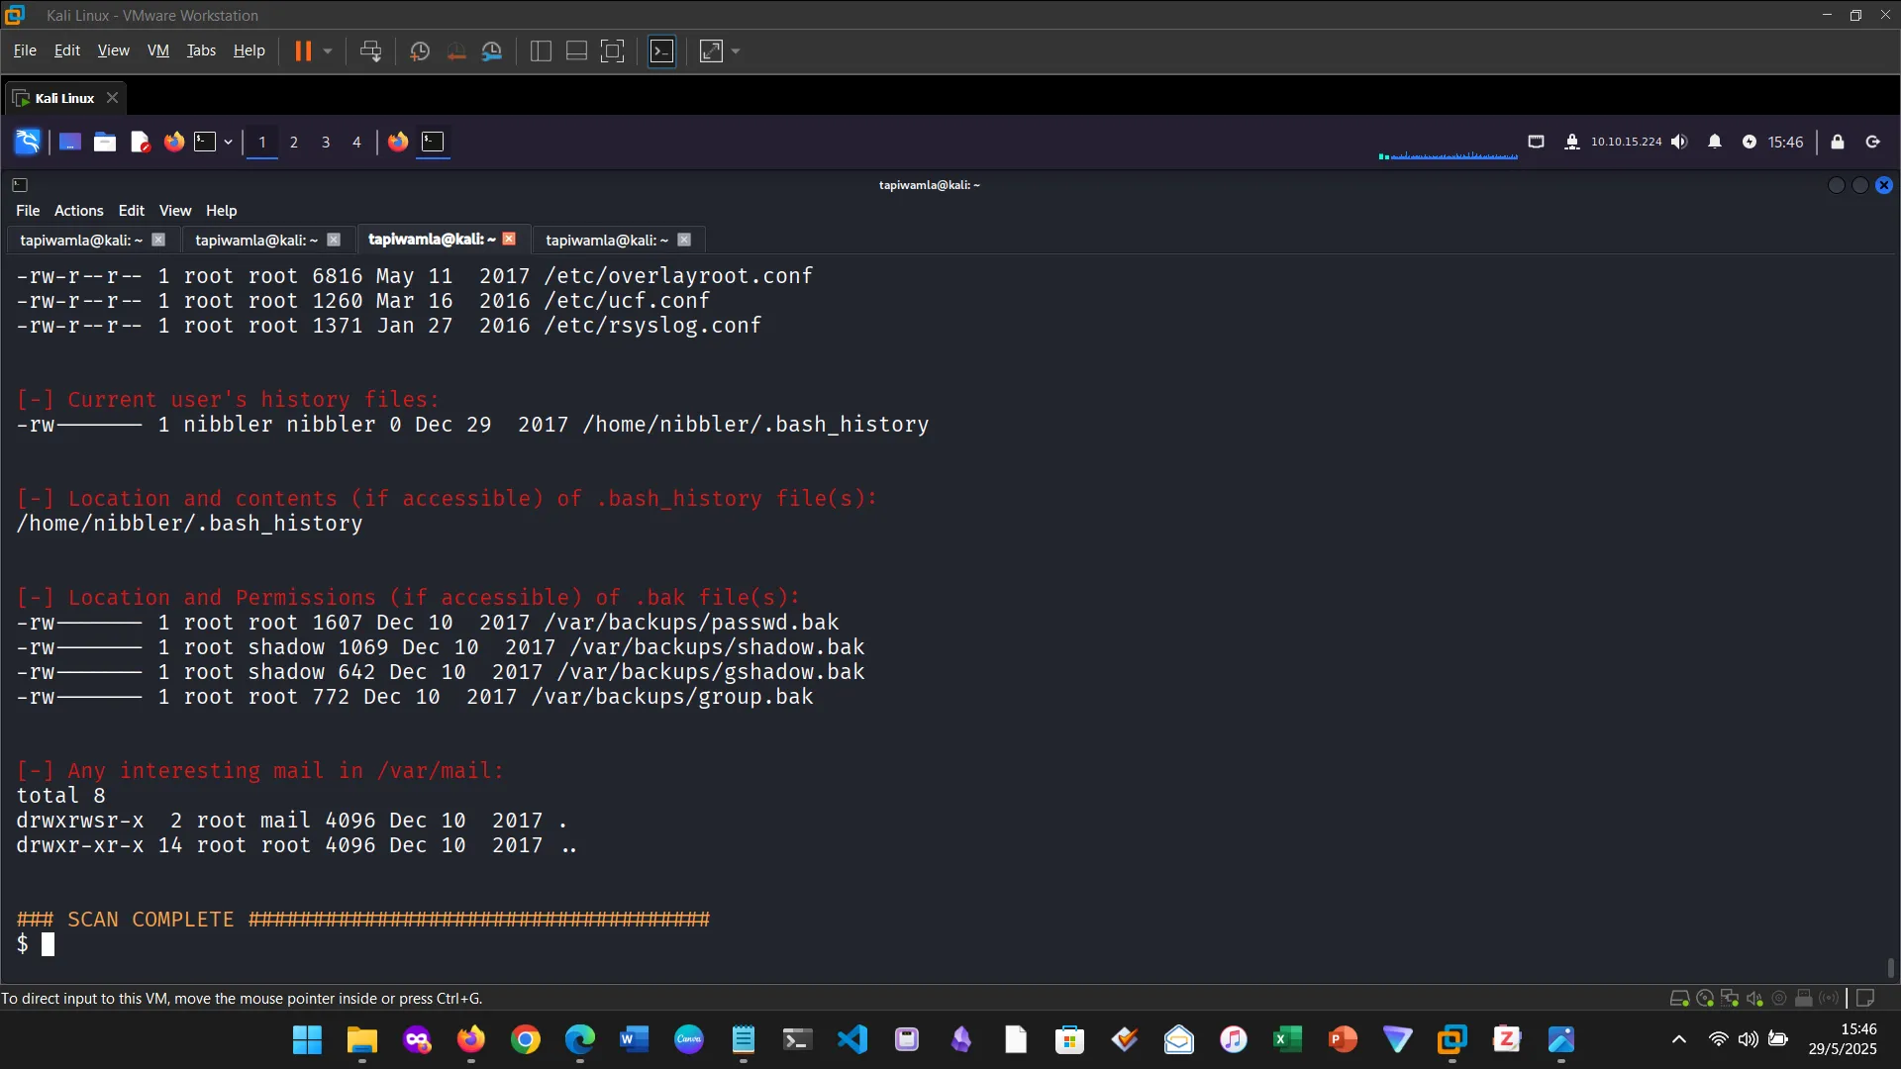Open the volume slider via the speaker icon
Screen dimensions: 1901x1069
point(1680,142)
